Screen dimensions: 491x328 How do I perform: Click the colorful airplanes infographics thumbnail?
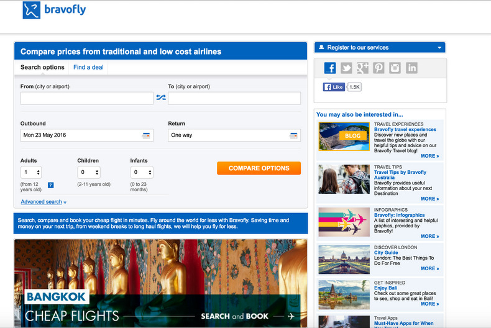(x=344, y=222)
